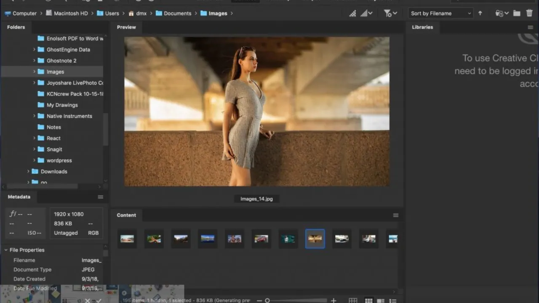Open chevron after Macintosh HD in path bar
The image size is (539, 303).
coord(93,13)
